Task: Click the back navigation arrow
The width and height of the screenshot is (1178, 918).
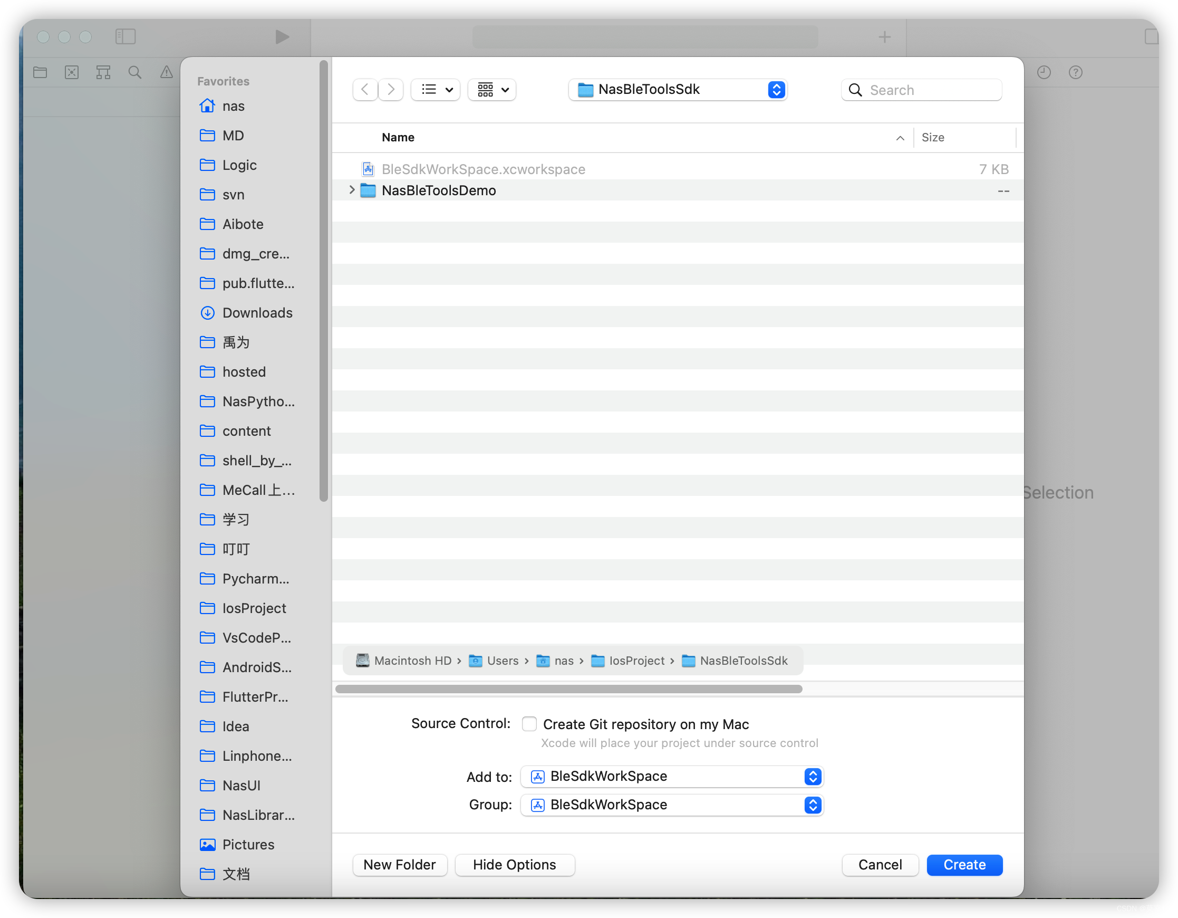Action: click(365, 89)
